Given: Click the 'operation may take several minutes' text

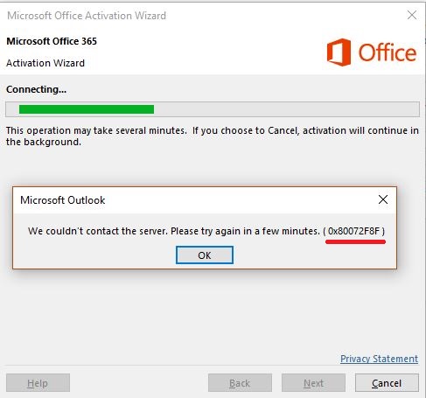Looking at the screenshot, I should (x=107, y=130).
